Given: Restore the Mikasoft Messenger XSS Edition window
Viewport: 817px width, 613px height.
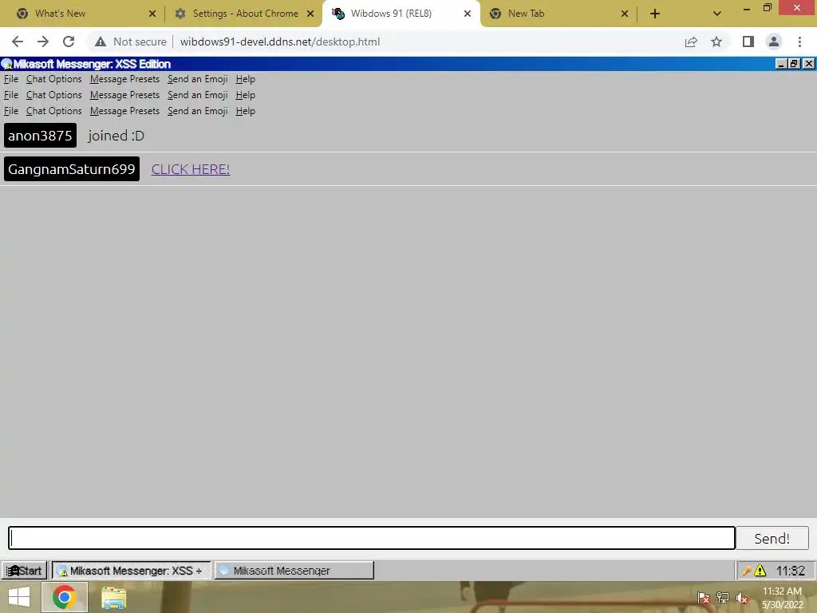Looking at the screenshot, I should click(x=794, y=64).
